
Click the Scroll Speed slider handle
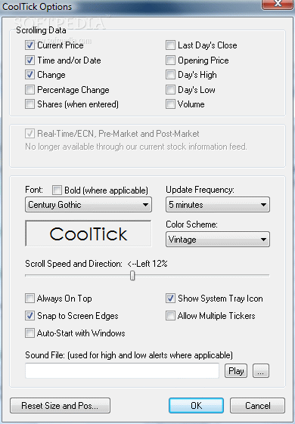point(132,276)
